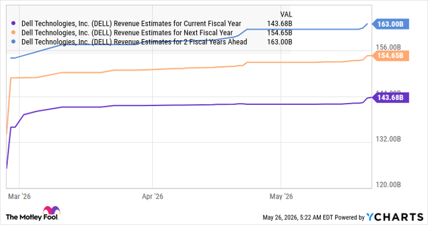This screenshot has width=428, height=225.
Task: Click the 143.68B value in the legend
Action: click(x=279, y=24)
